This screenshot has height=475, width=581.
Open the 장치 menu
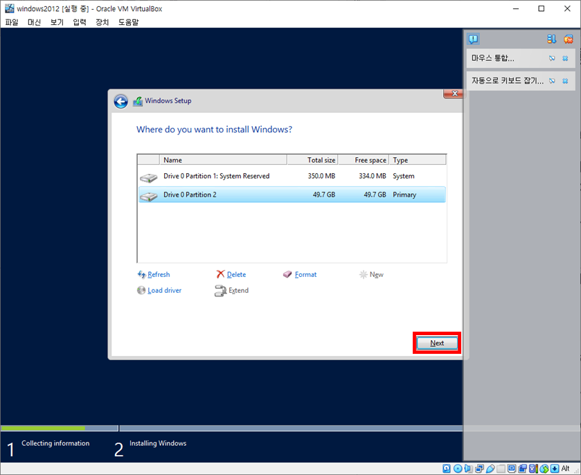click(102, 22)
